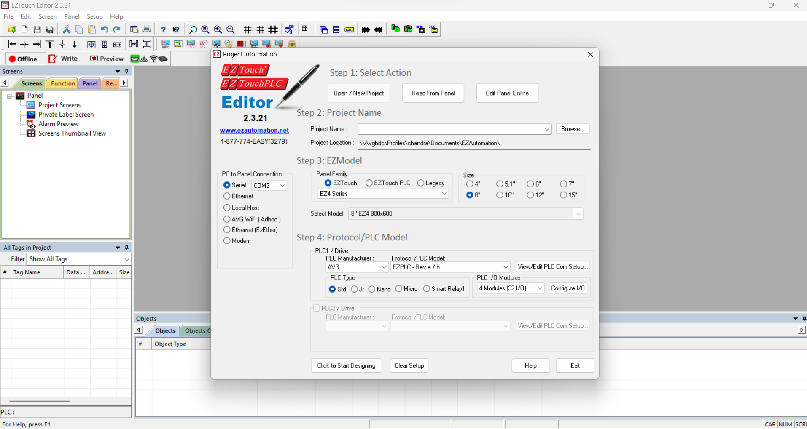Click the green Serial port status icon
The width and height of the screenshot is (807, 429).
click(135, 59)
